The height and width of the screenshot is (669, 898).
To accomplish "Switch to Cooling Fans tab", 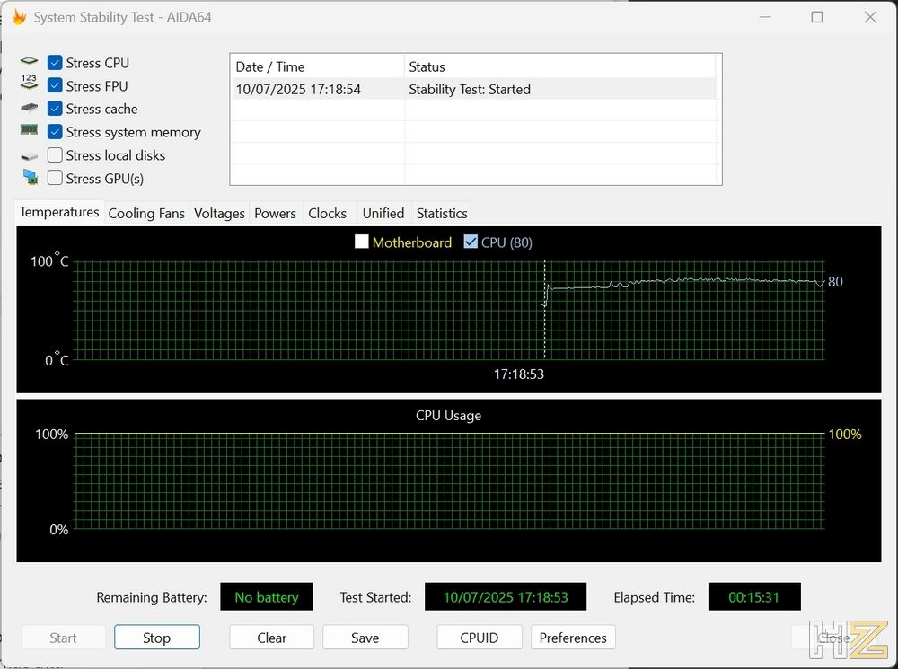I will point(146,213).
